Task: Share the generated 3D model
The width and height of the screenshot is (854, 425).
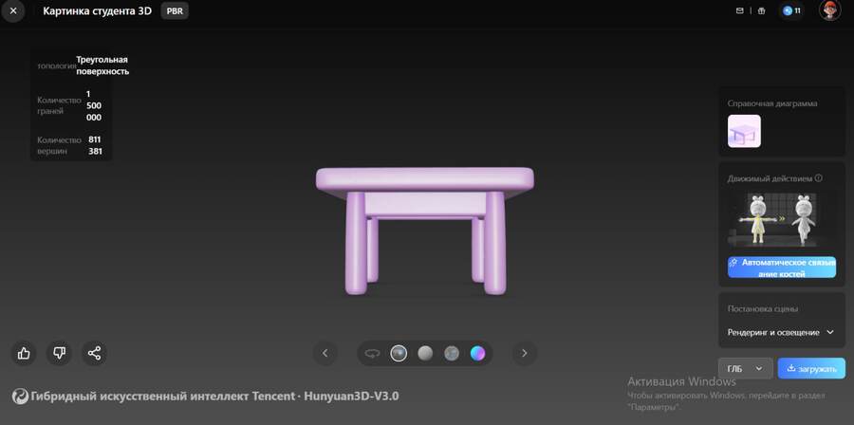Action: [94, 353]
